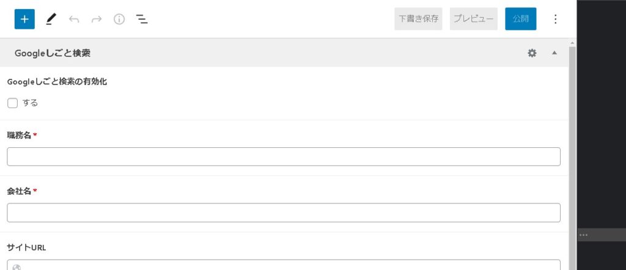
Task: Click the gear icon in Googleしごと検索 panel
Action: coord(532,53)
